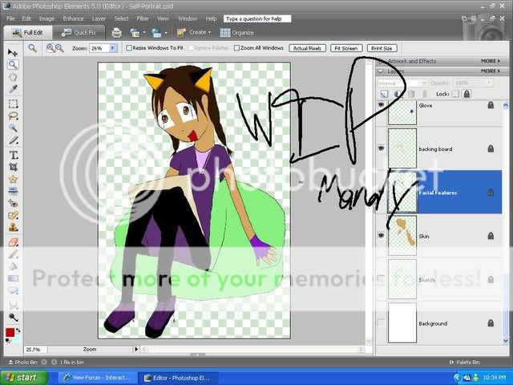This screenshot has height=385, width=513.
Task: Hide the backing board layer
Action: tap(381, 148)
